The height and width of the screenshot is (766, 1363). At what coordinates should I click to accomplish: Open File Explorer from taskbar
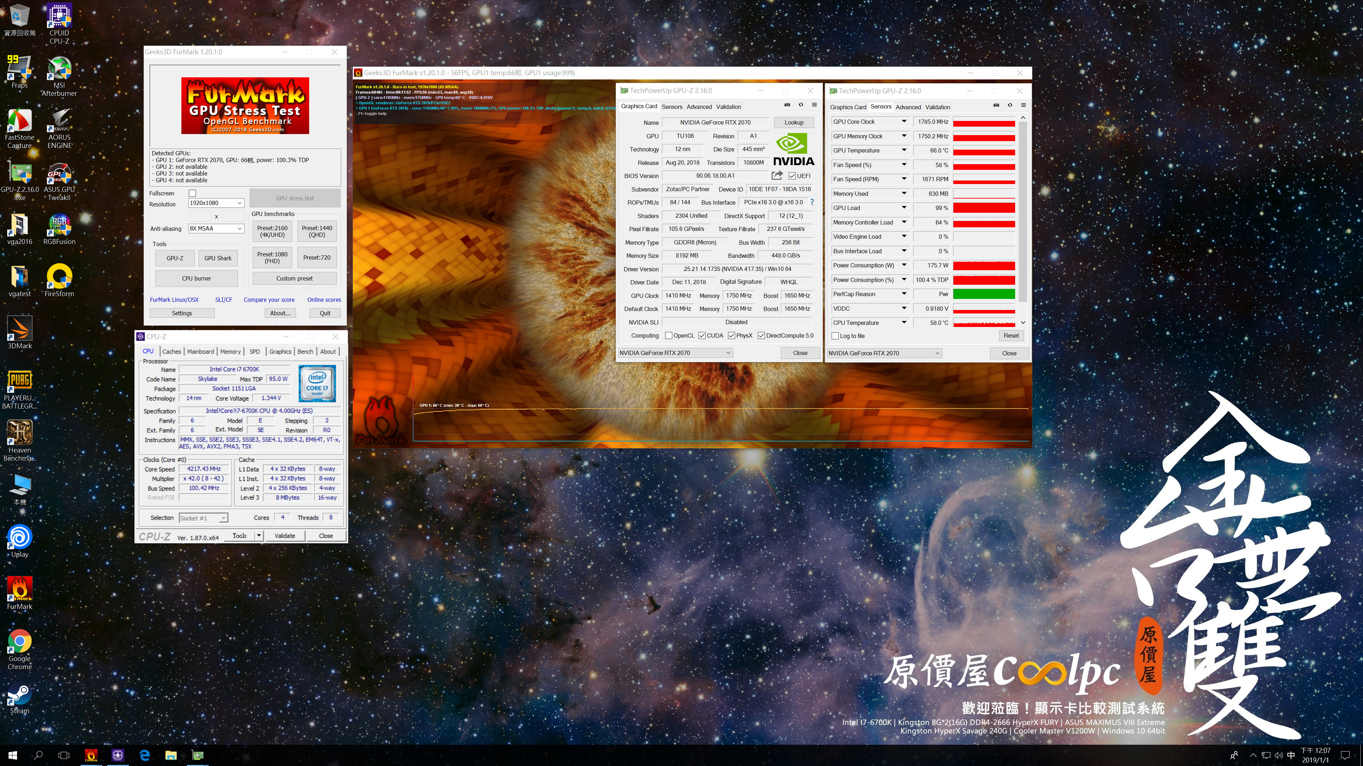click(x=171, y=755)
